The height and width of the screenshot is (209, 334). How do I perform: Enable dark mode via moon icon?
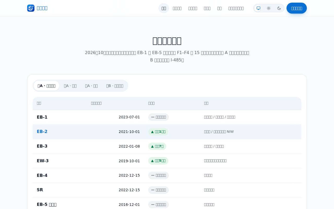point(279,8)
